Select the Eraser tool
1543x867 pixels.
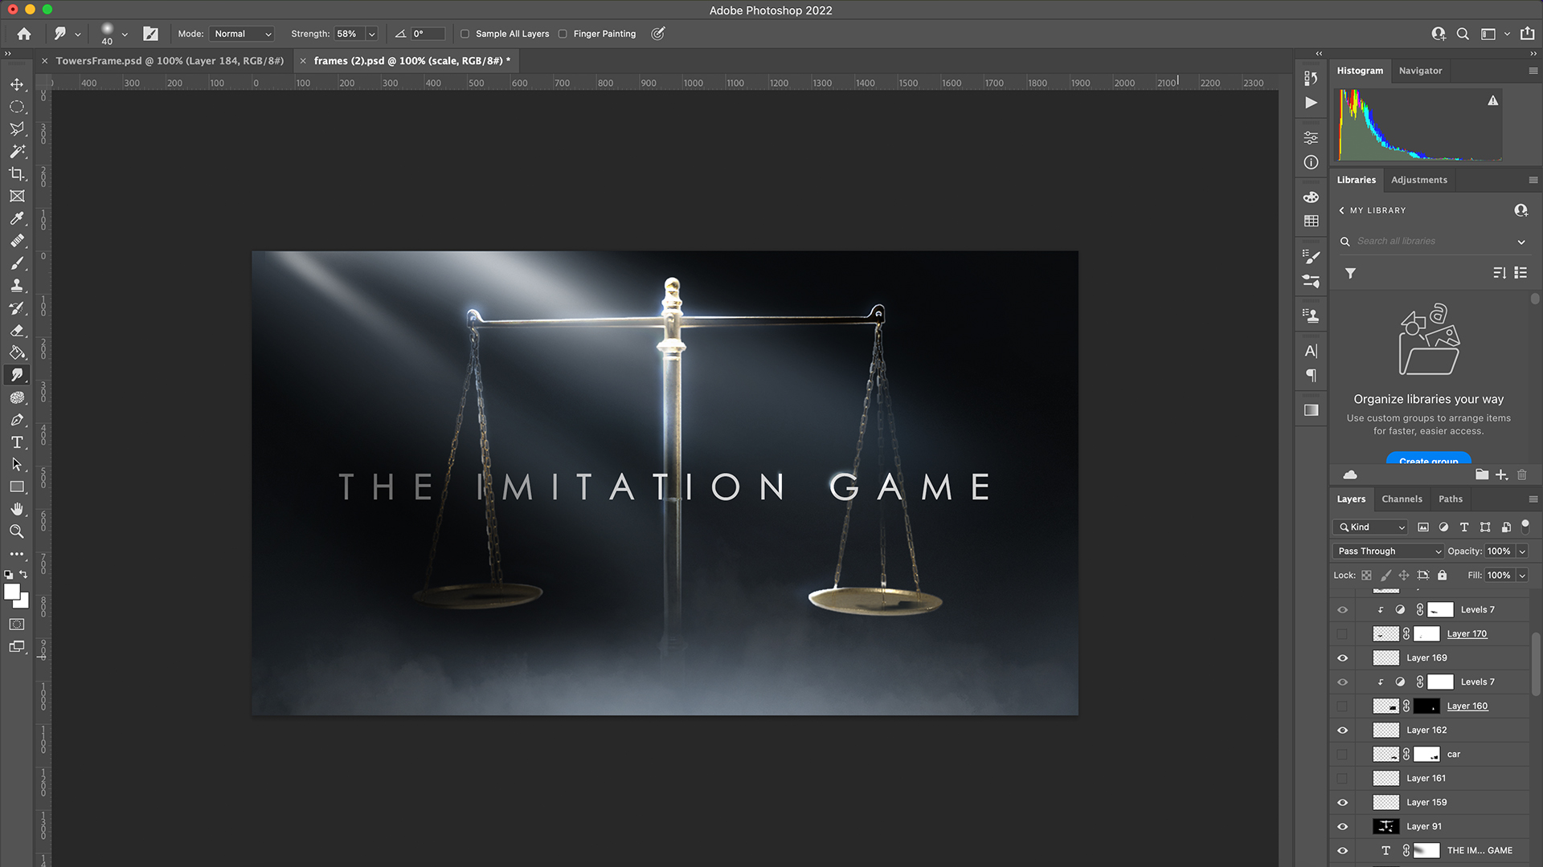pos(17,330)
